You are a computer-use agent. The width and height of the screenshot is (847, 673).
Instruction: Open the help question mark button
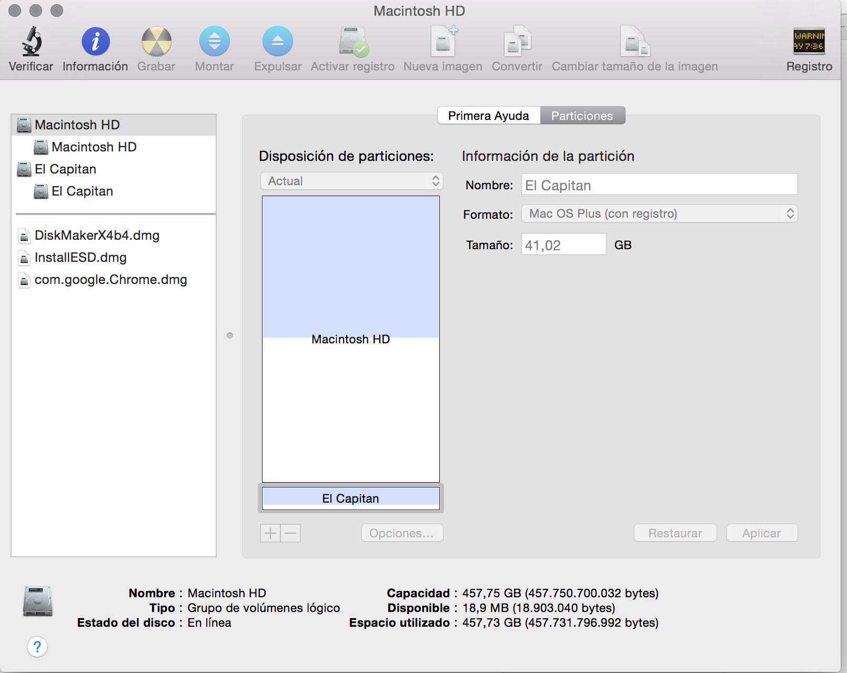37,647
